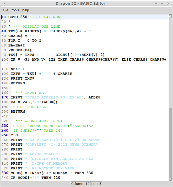Click line 90 TXT$ concatenation statement
This screenshot has width=173, height=187.
[56, 55]
